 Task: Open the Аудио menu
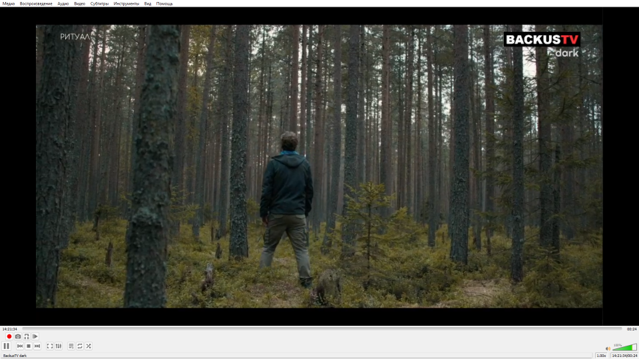click(63, 4)
